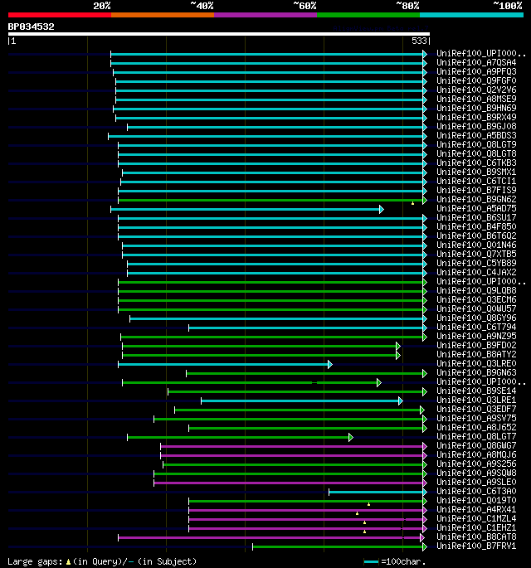
Task: Click the yellow gap marker under Q019T0 bar
Action: (368, 504)
